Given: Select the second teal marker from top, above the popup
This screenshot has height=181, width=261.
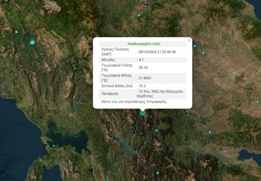Looking at the screenshot, I should (x=139, y=15).
